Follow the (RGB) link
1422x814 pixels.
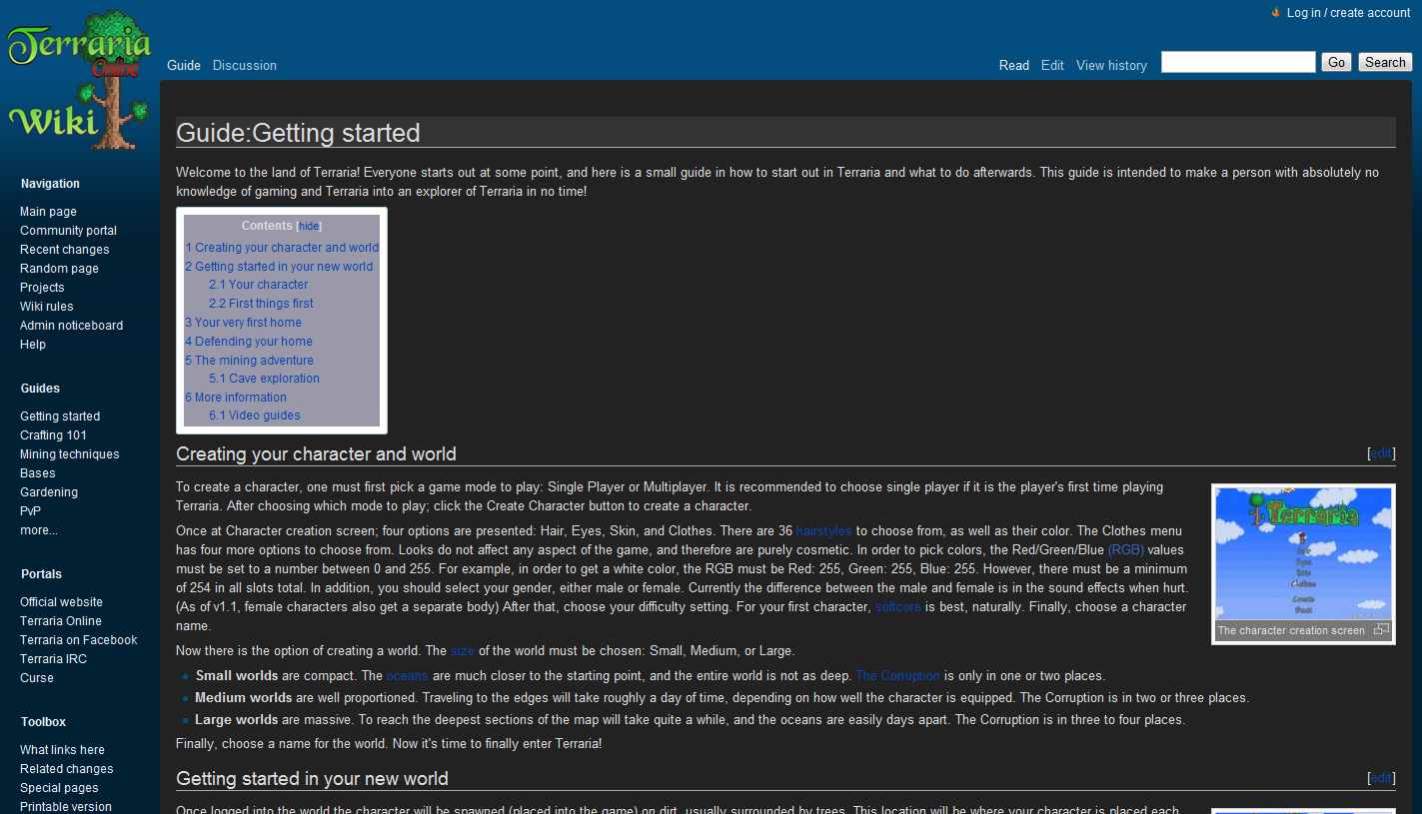(1125, 550)
